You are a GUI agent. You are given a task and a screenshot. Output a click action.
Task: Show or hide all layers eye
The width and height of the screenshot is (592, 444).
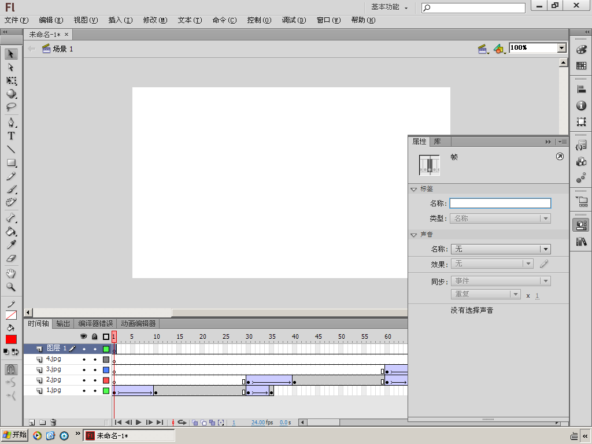83,336
